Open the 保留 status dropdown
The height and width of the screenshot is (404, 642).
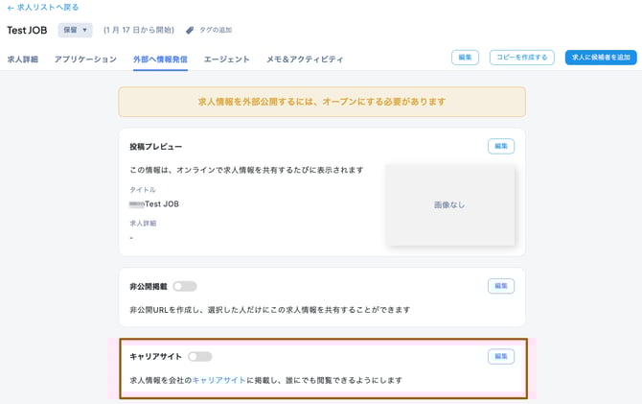coord(75,31)
